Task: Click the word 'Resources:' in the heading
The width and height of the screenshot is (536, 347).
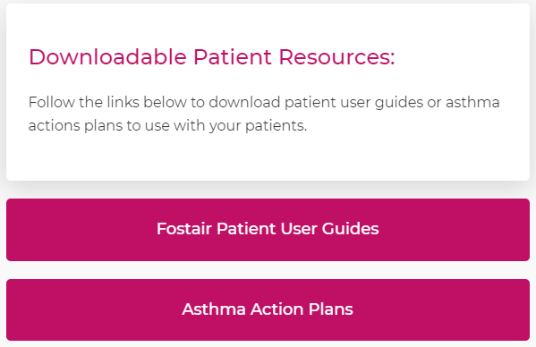Action: point(336,56)
